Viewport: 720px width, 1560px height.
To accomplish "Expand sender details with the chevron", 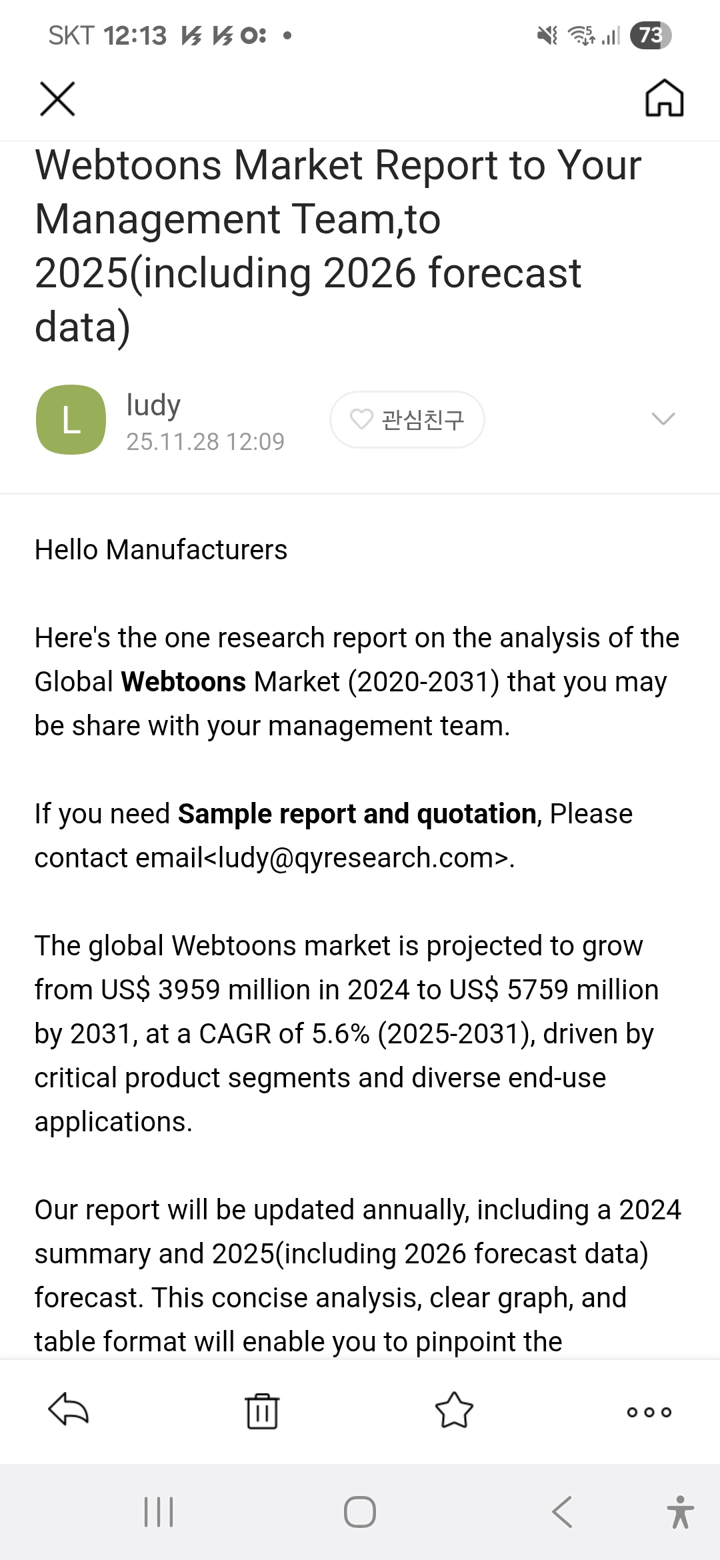I will coord(663,419).
